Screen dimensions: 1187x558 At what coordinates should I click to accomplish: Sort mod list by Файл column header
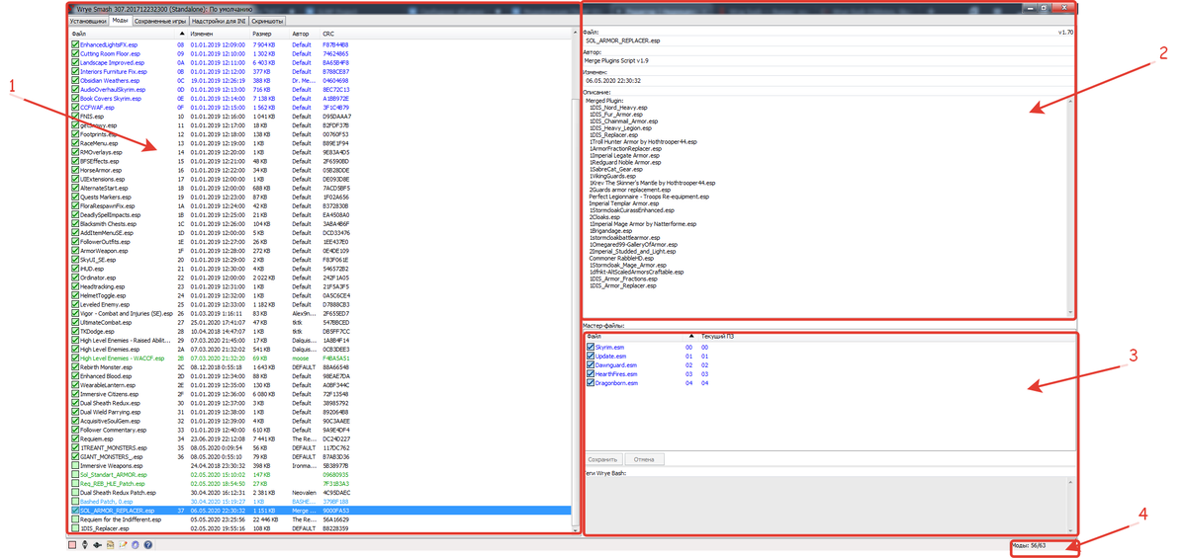(122, 34)
